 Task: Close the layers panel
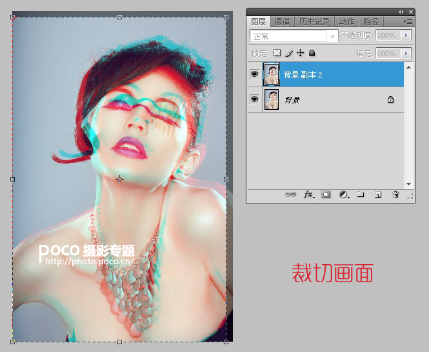point(411,12)
